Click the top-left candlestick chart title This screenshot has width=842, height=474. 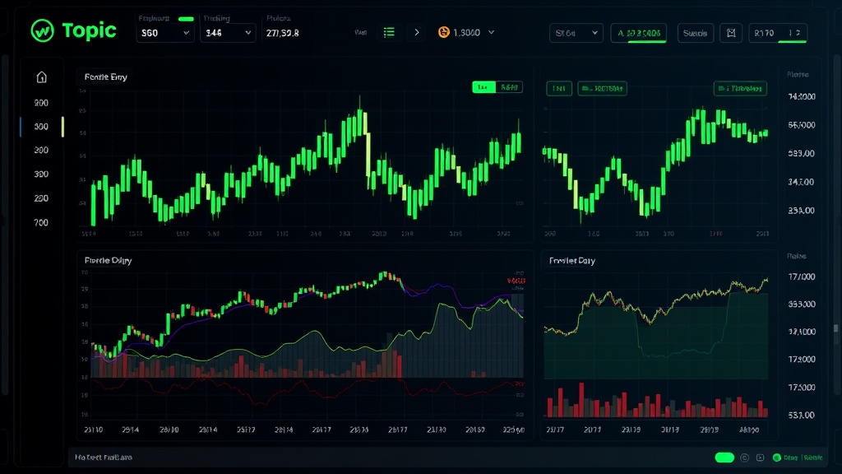tap(106, 77)
